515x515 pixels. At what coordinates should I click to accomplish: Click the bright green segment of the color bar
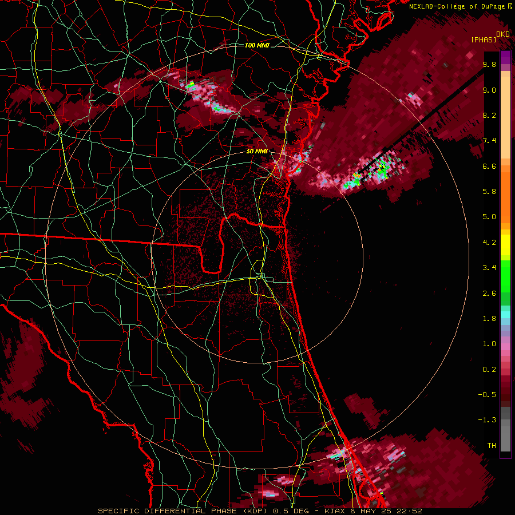[505, 276]
